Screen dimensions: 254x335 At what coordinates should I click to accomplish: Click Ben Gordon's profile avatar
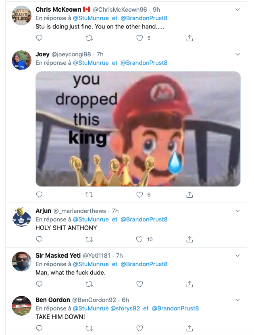coord(22,306)
